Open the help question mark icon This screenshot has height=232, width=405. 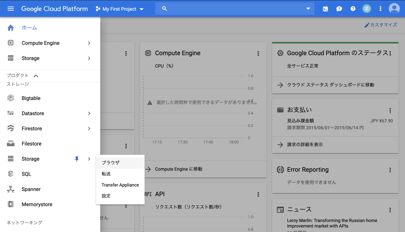click(x=353, y=9)
